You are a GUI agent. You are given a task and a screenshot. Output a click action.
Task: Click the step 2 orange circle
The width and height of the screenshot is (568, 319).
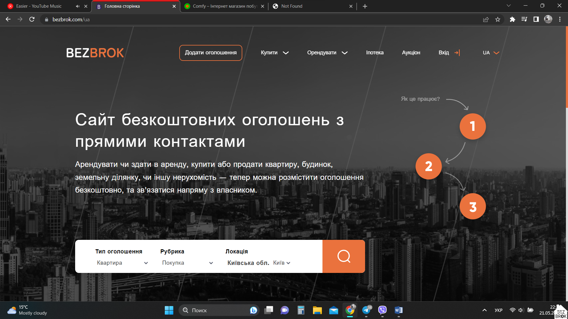click(x=428, y=166)
